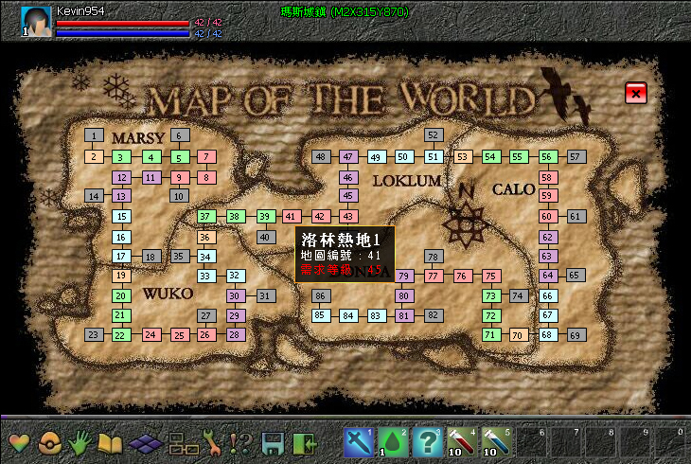Screen dimensions: 691x464
Task: Click empty hotbar slot 6
Action: pos(531,442)
